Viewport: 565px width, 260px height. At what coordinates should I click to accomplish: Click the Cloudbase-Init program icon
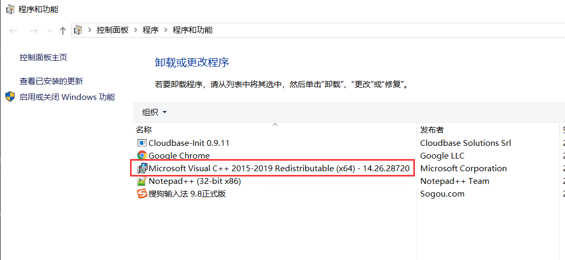pyautogui.click(x=142, y=143)
